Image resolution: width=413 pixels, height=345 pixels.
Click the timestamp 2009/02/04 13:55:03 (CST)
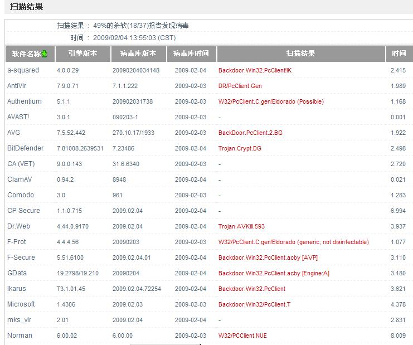coord(134,38)
